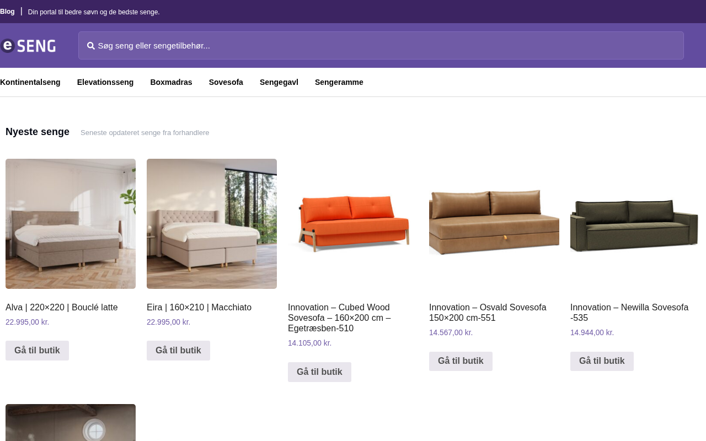The image size is (706, 441).
Task: Go to shop for Cubed Wood Sovesofa
Action: [319, 372]
